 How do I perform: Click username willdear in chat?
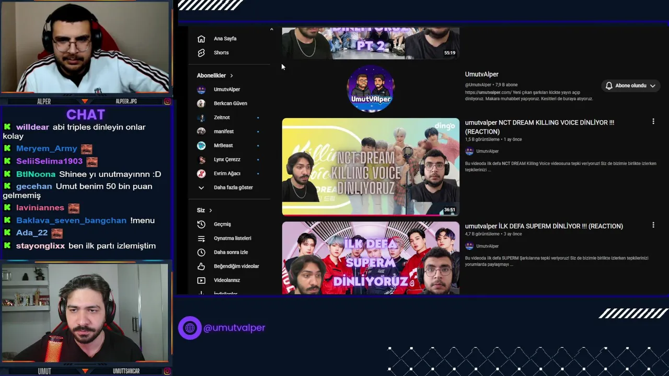[x=32, y=127]
